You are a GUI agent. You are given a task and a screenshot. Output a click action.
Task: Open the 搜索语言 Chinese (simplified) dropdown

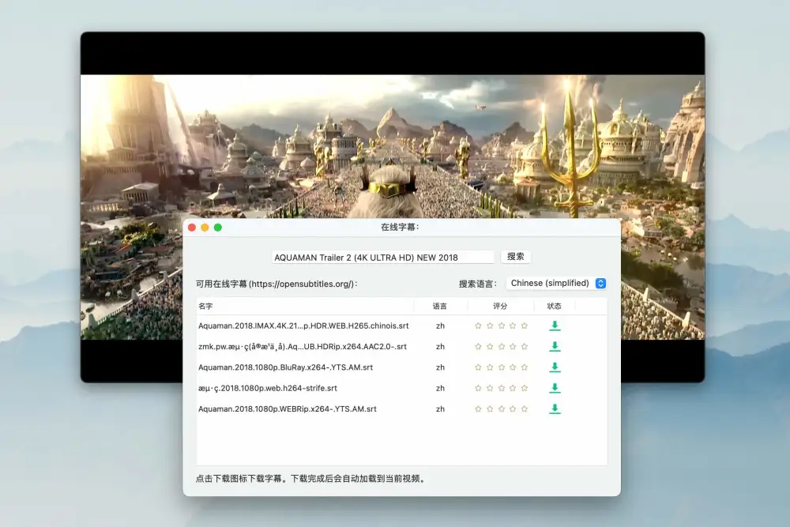tap(557, 283)
